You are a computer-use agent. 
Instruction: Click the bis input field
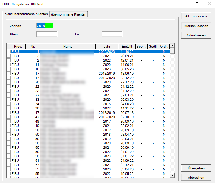(x=112, y=34)
